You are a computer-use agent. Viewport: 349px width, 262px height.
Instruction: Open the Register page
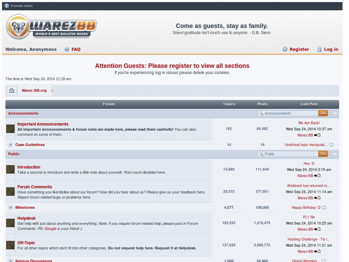coord(299,49)
